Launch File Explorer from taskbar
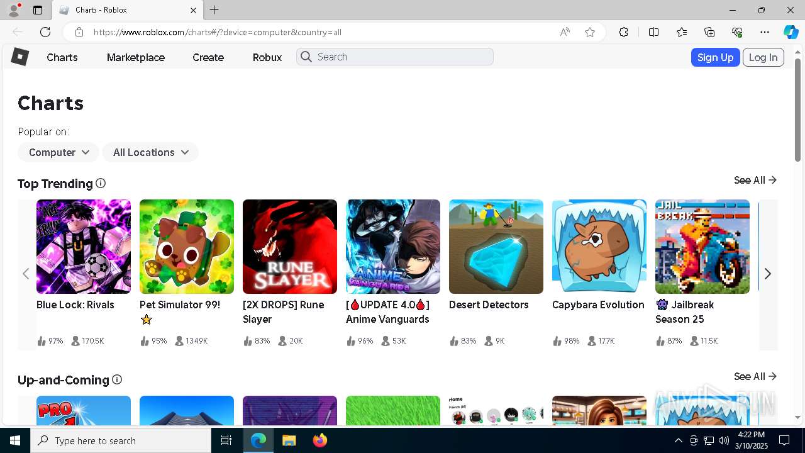This screenshot has width=805, height=453. (289, 440)
